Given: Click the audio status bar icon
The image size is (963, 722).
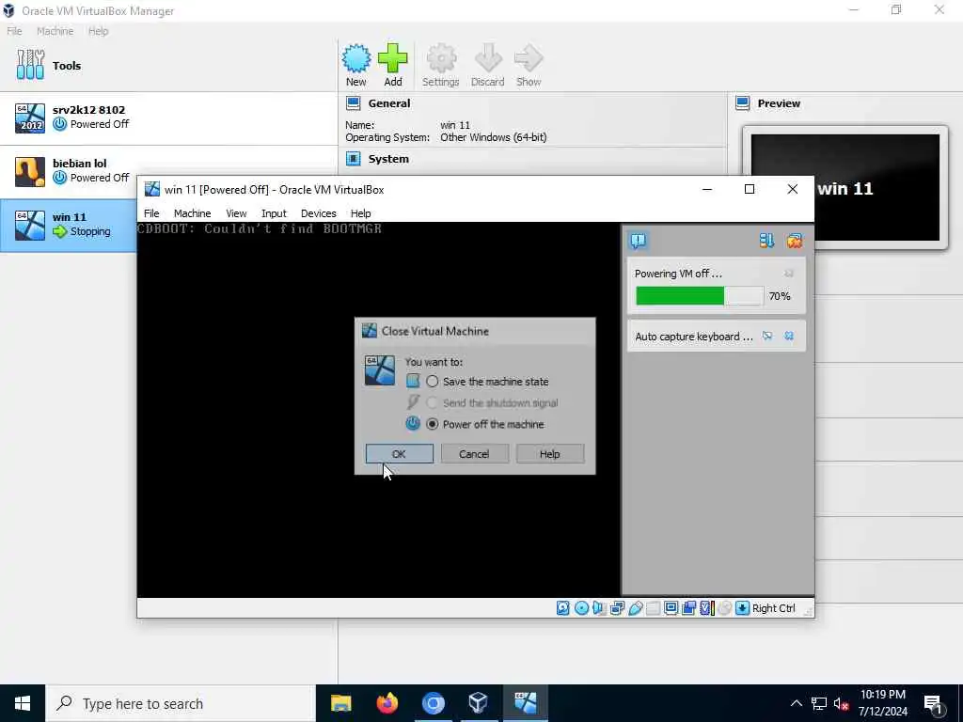Looking at the screenshot, I should point(599,608).
